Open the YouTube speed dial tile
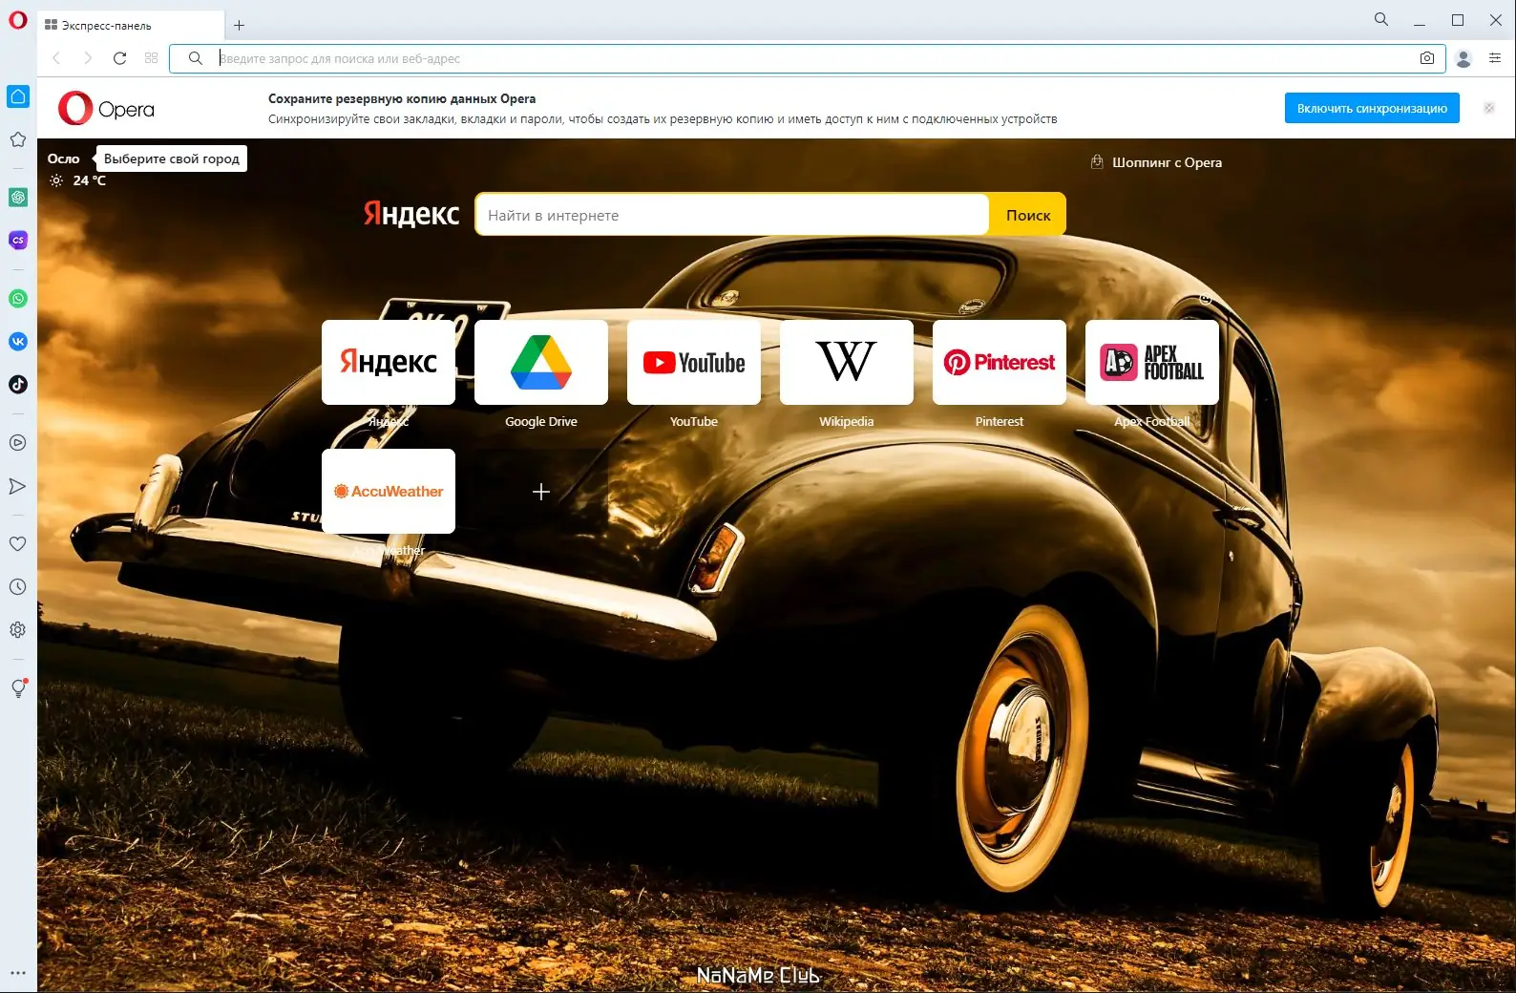 pyautogui.click(x=694, y=363)
